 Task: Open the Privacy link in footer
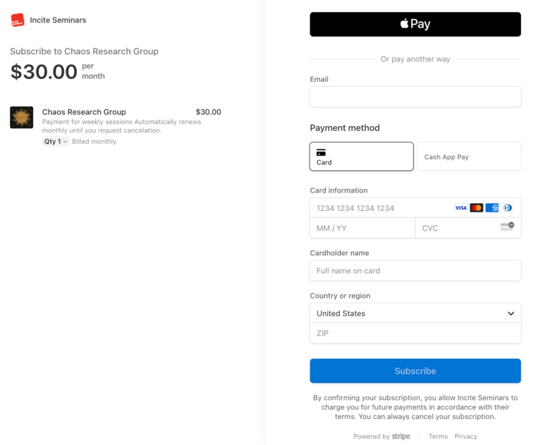coord(465,436)
